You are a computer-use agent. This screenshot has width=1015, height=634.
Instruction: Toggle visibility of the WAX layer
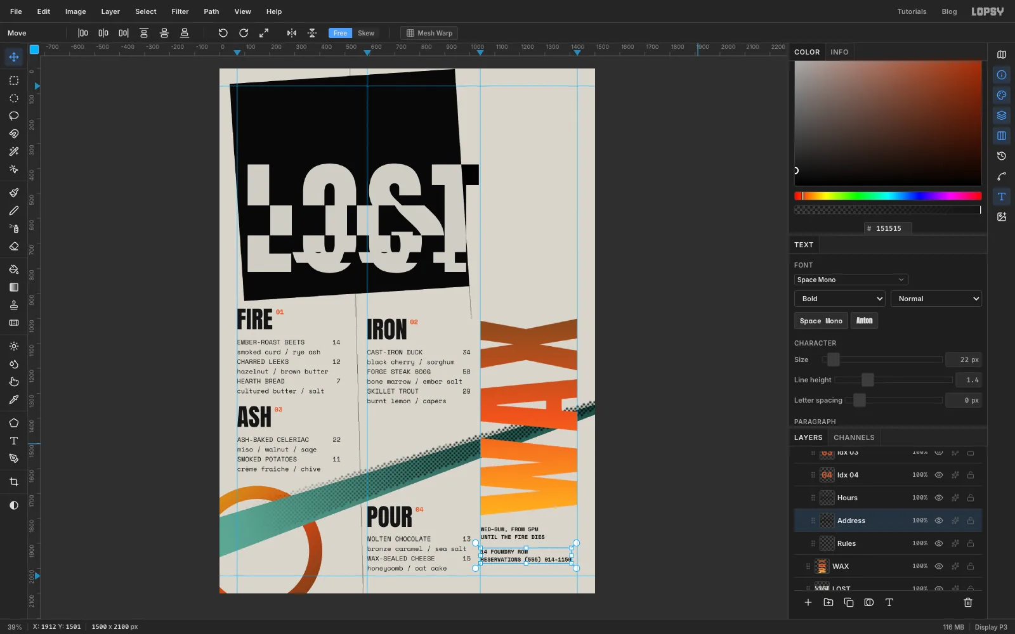(x=939, y=566)
